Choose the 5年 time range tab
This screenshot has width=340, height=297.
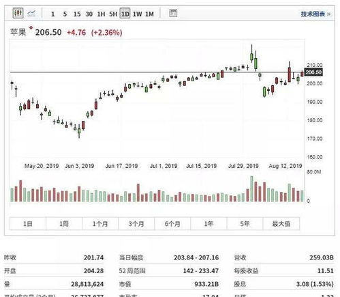(x=245, y=224)
